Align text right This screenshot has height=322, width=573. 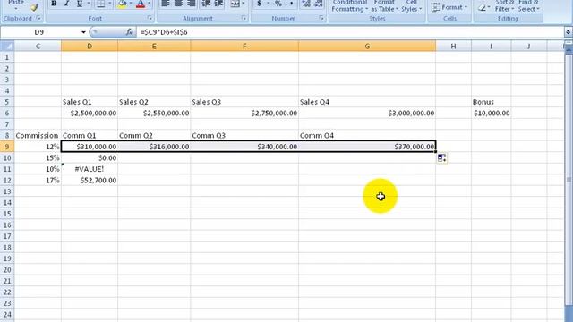(x=191, y=4)
